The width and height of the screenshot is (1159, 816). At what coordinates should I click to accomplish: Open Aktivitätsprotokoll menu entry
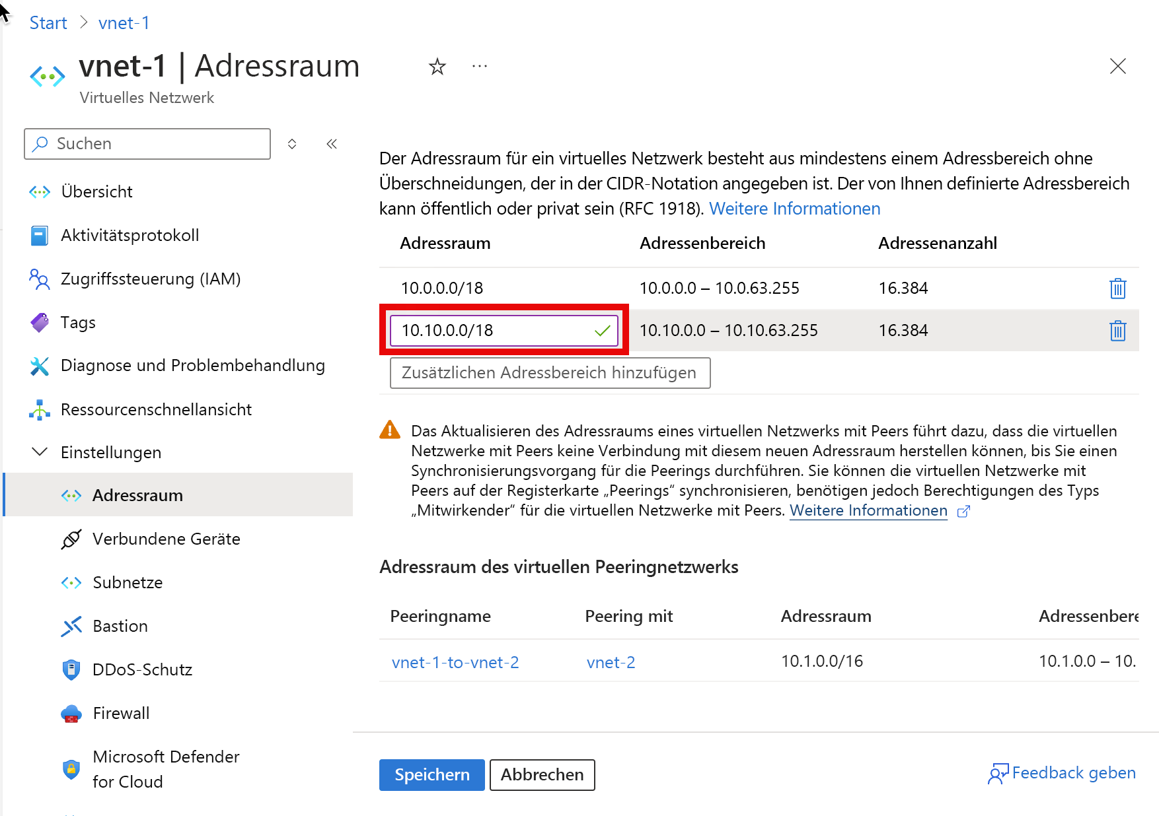(x=130, y=235)
